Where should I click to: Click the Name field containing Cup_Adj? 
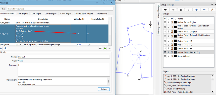click(x=64, y=57)
